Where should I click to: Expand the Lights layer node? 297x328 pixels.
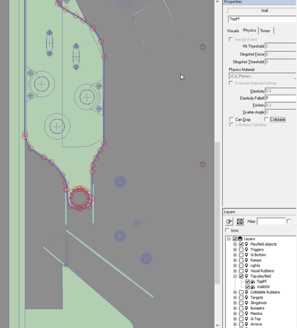pos(235,265)
